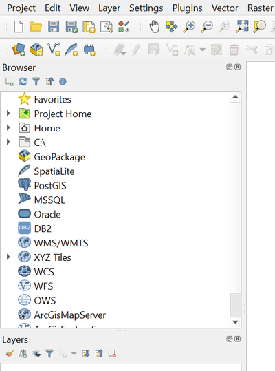Image resolution: width=275 pixels, height=371 pixels.
Task: Close the Browser panel
Action: (x=237, y=67)
